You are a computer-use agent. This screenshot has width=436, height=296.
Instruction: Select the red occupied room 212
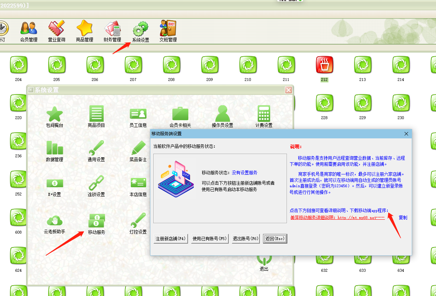(324, 65)
